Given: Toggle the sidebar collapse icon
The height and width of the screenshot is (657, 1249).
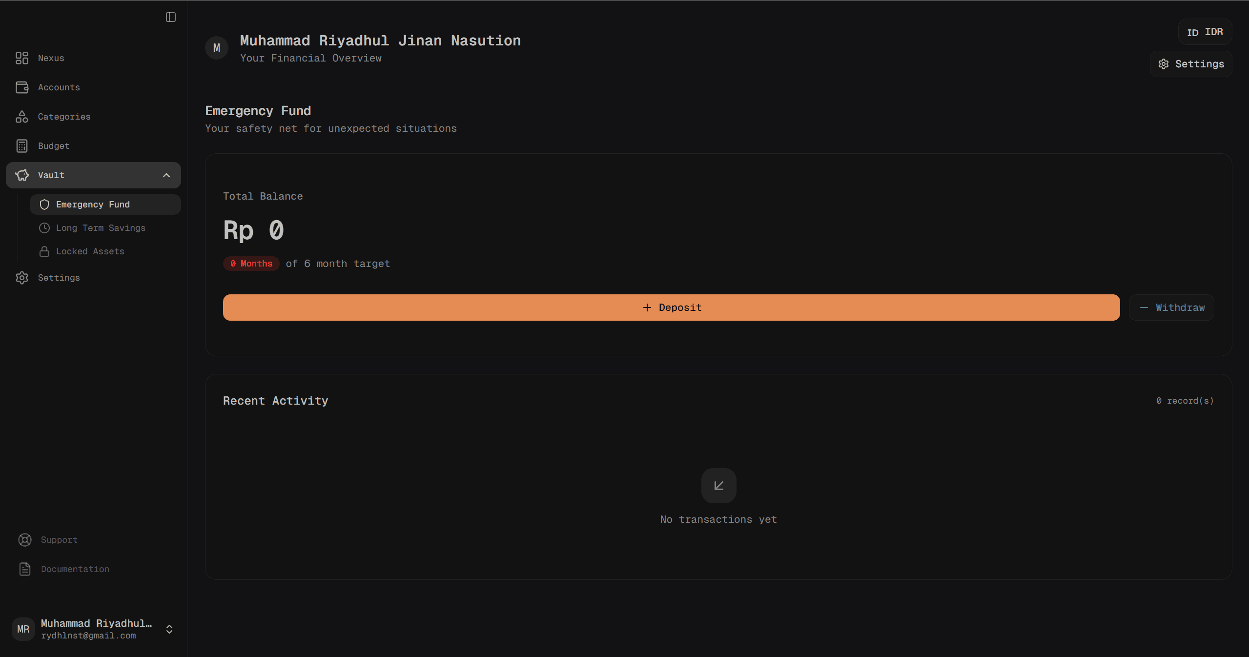Looking at the screenshot, I should click(x=170, y=17).
